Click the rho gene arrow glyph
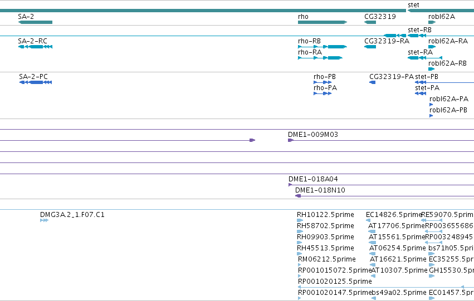Viewport: 474px width, 301px height. [x=322, y=22]
